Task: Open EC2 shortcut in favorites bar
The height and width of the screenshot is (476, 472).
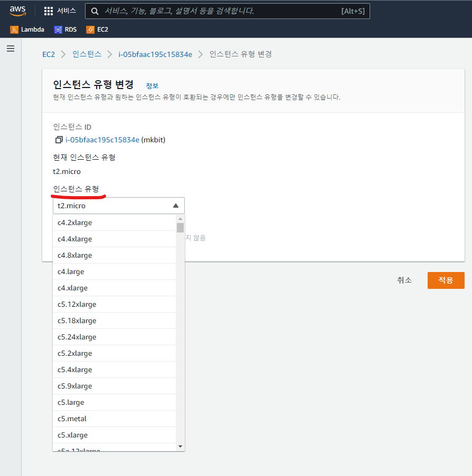Action: point(97,30)
